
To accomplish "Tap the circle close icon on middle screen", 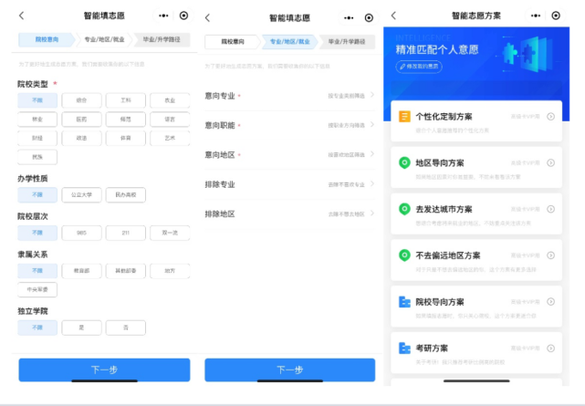I will click(x=369, y=18).
